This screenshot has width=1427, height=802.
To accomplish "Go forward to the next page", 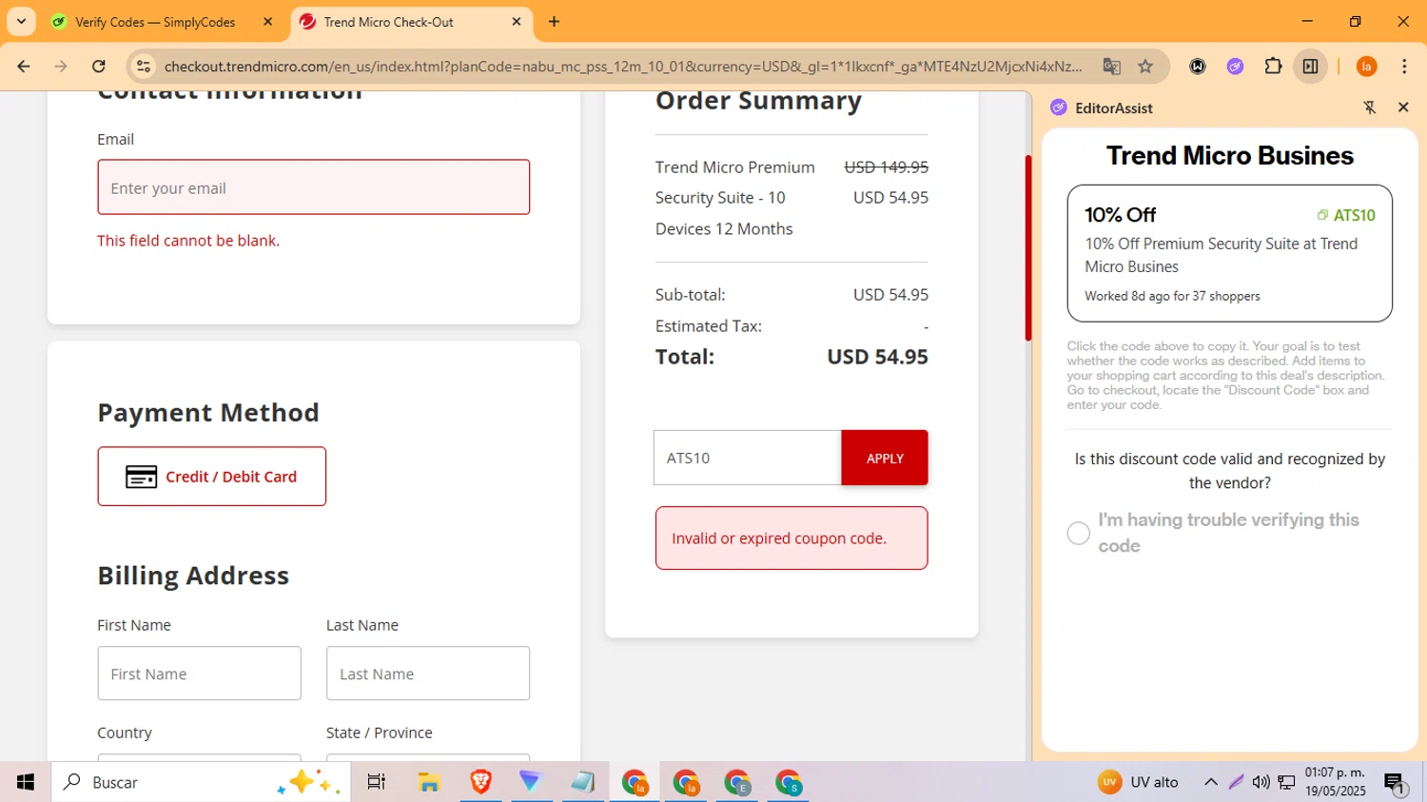I will tap(61, 67).
